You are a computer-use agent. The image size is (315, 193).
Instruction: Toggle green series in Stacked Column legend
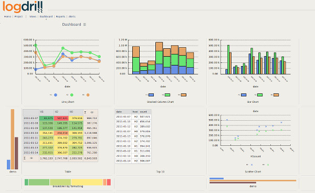point(167,95)
